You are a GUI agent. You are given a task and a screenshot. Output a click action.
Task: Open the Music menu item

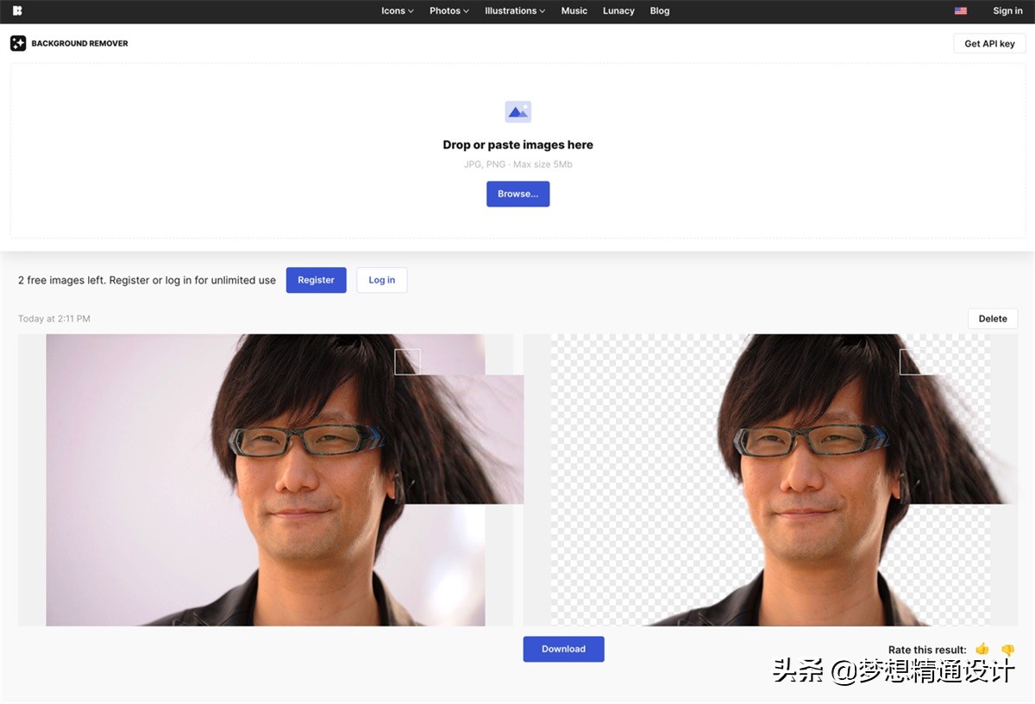(574, 11)
